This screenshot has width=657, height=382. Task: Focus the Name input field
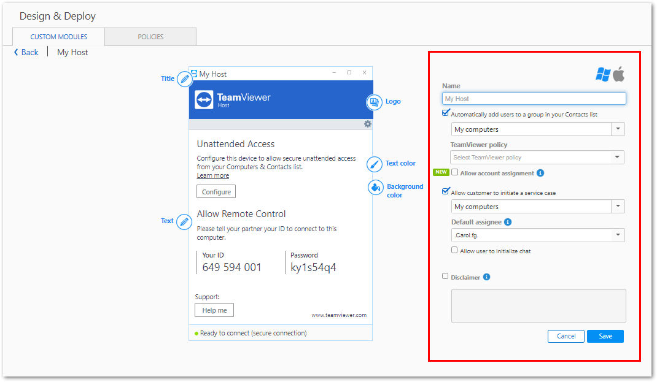point(534,99)
